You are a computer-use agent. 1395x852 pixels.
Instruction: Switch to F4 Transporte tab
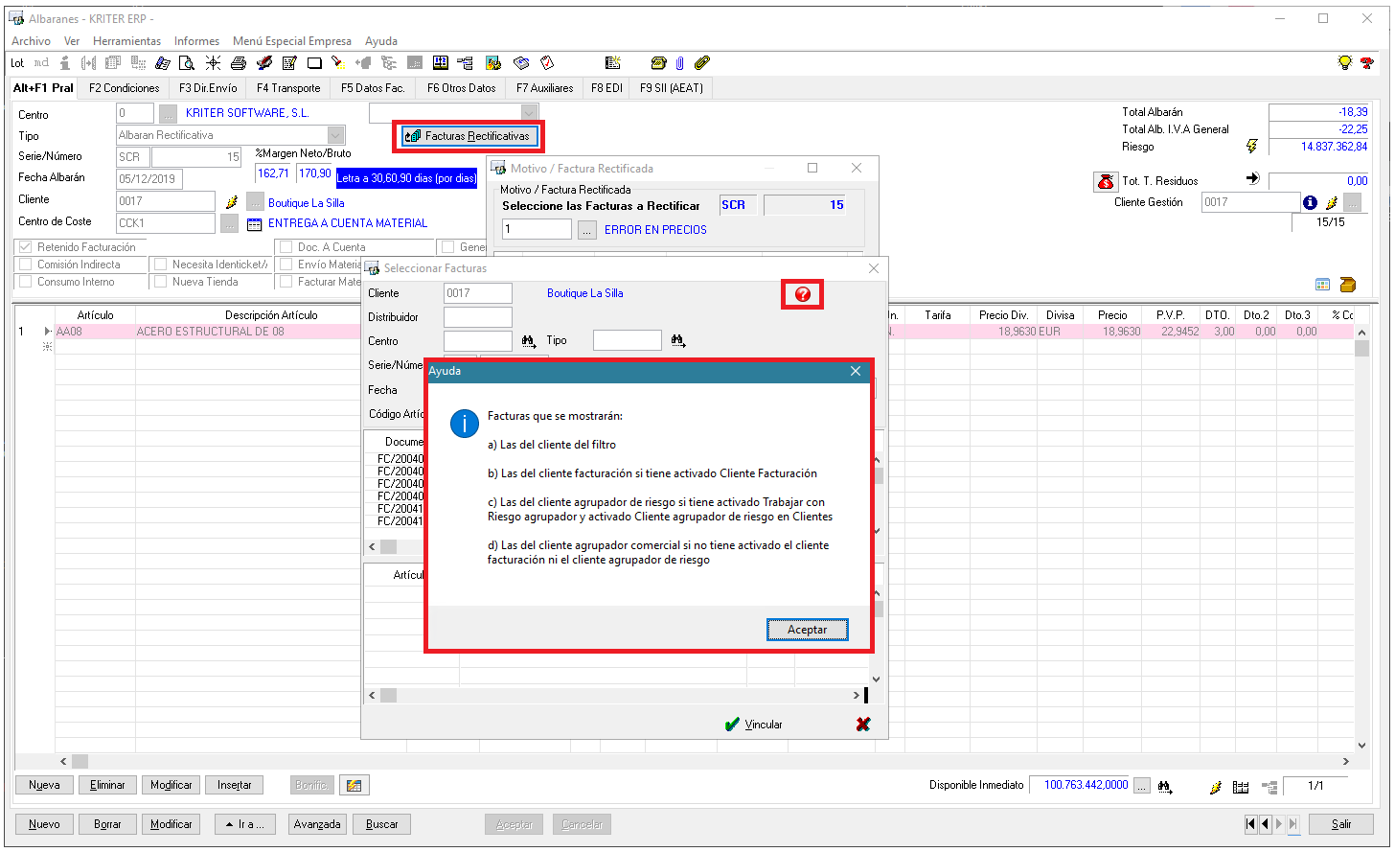[288, 88]
